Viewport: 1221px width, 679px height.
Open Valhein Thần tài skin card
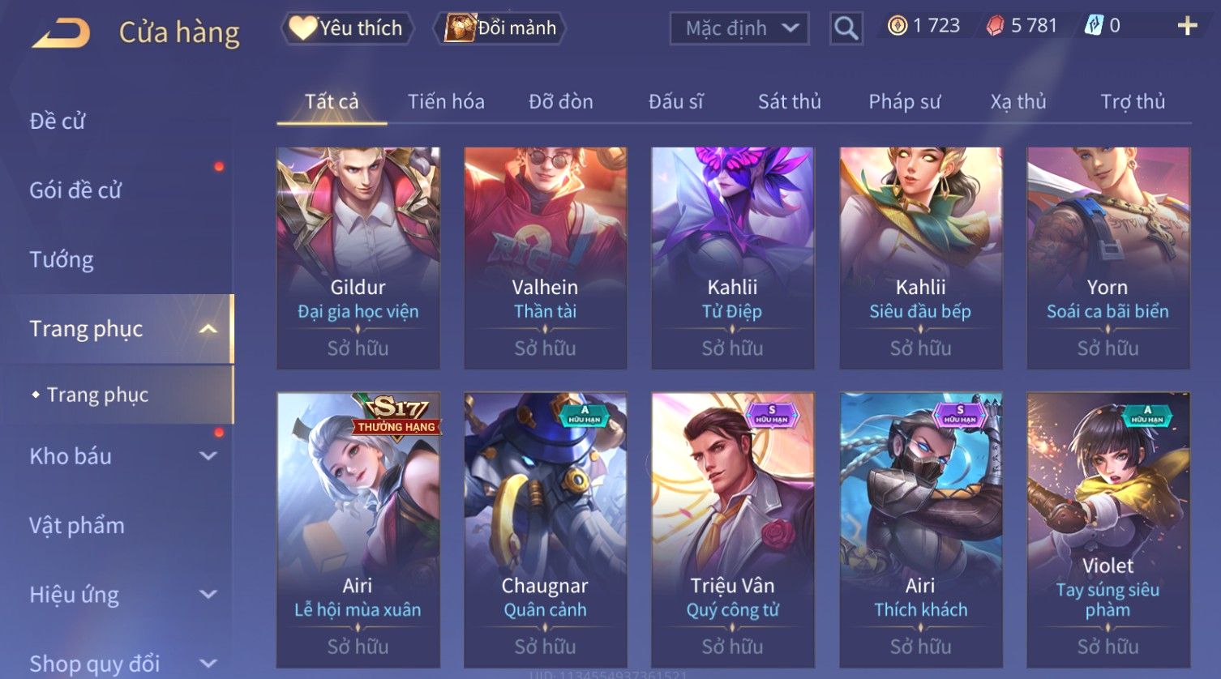546,258
